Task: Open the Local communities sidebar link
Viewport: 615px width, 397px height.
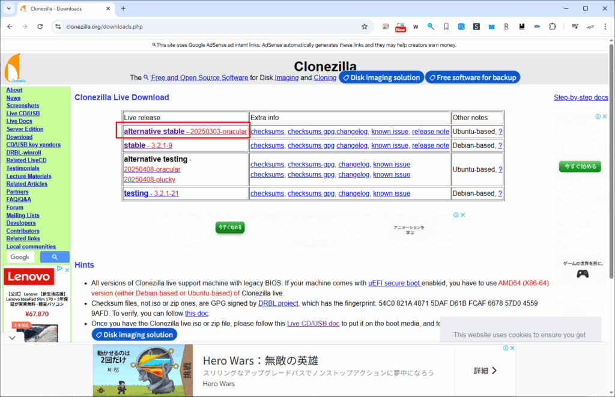Action: [31, 246]
